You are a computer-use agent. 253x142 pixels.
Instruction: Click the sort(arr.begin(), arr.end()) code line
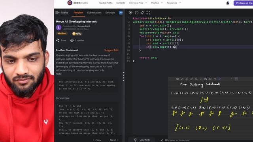(164, 29)
